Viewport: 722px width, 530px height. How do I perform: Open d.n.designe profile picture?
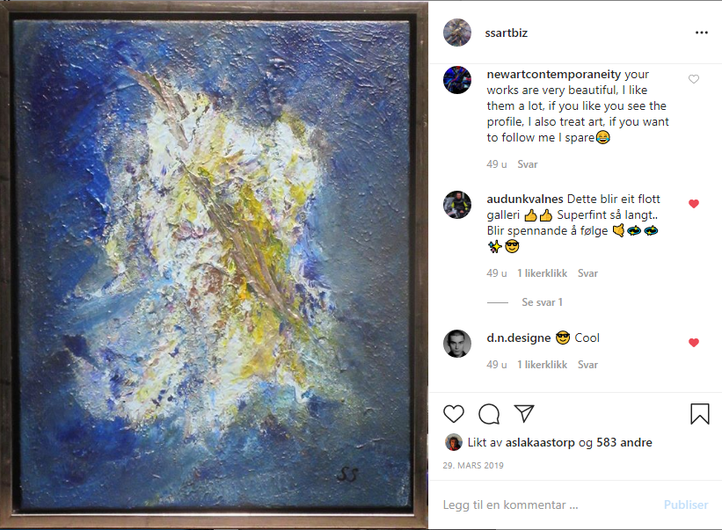[x=457, y=343]
